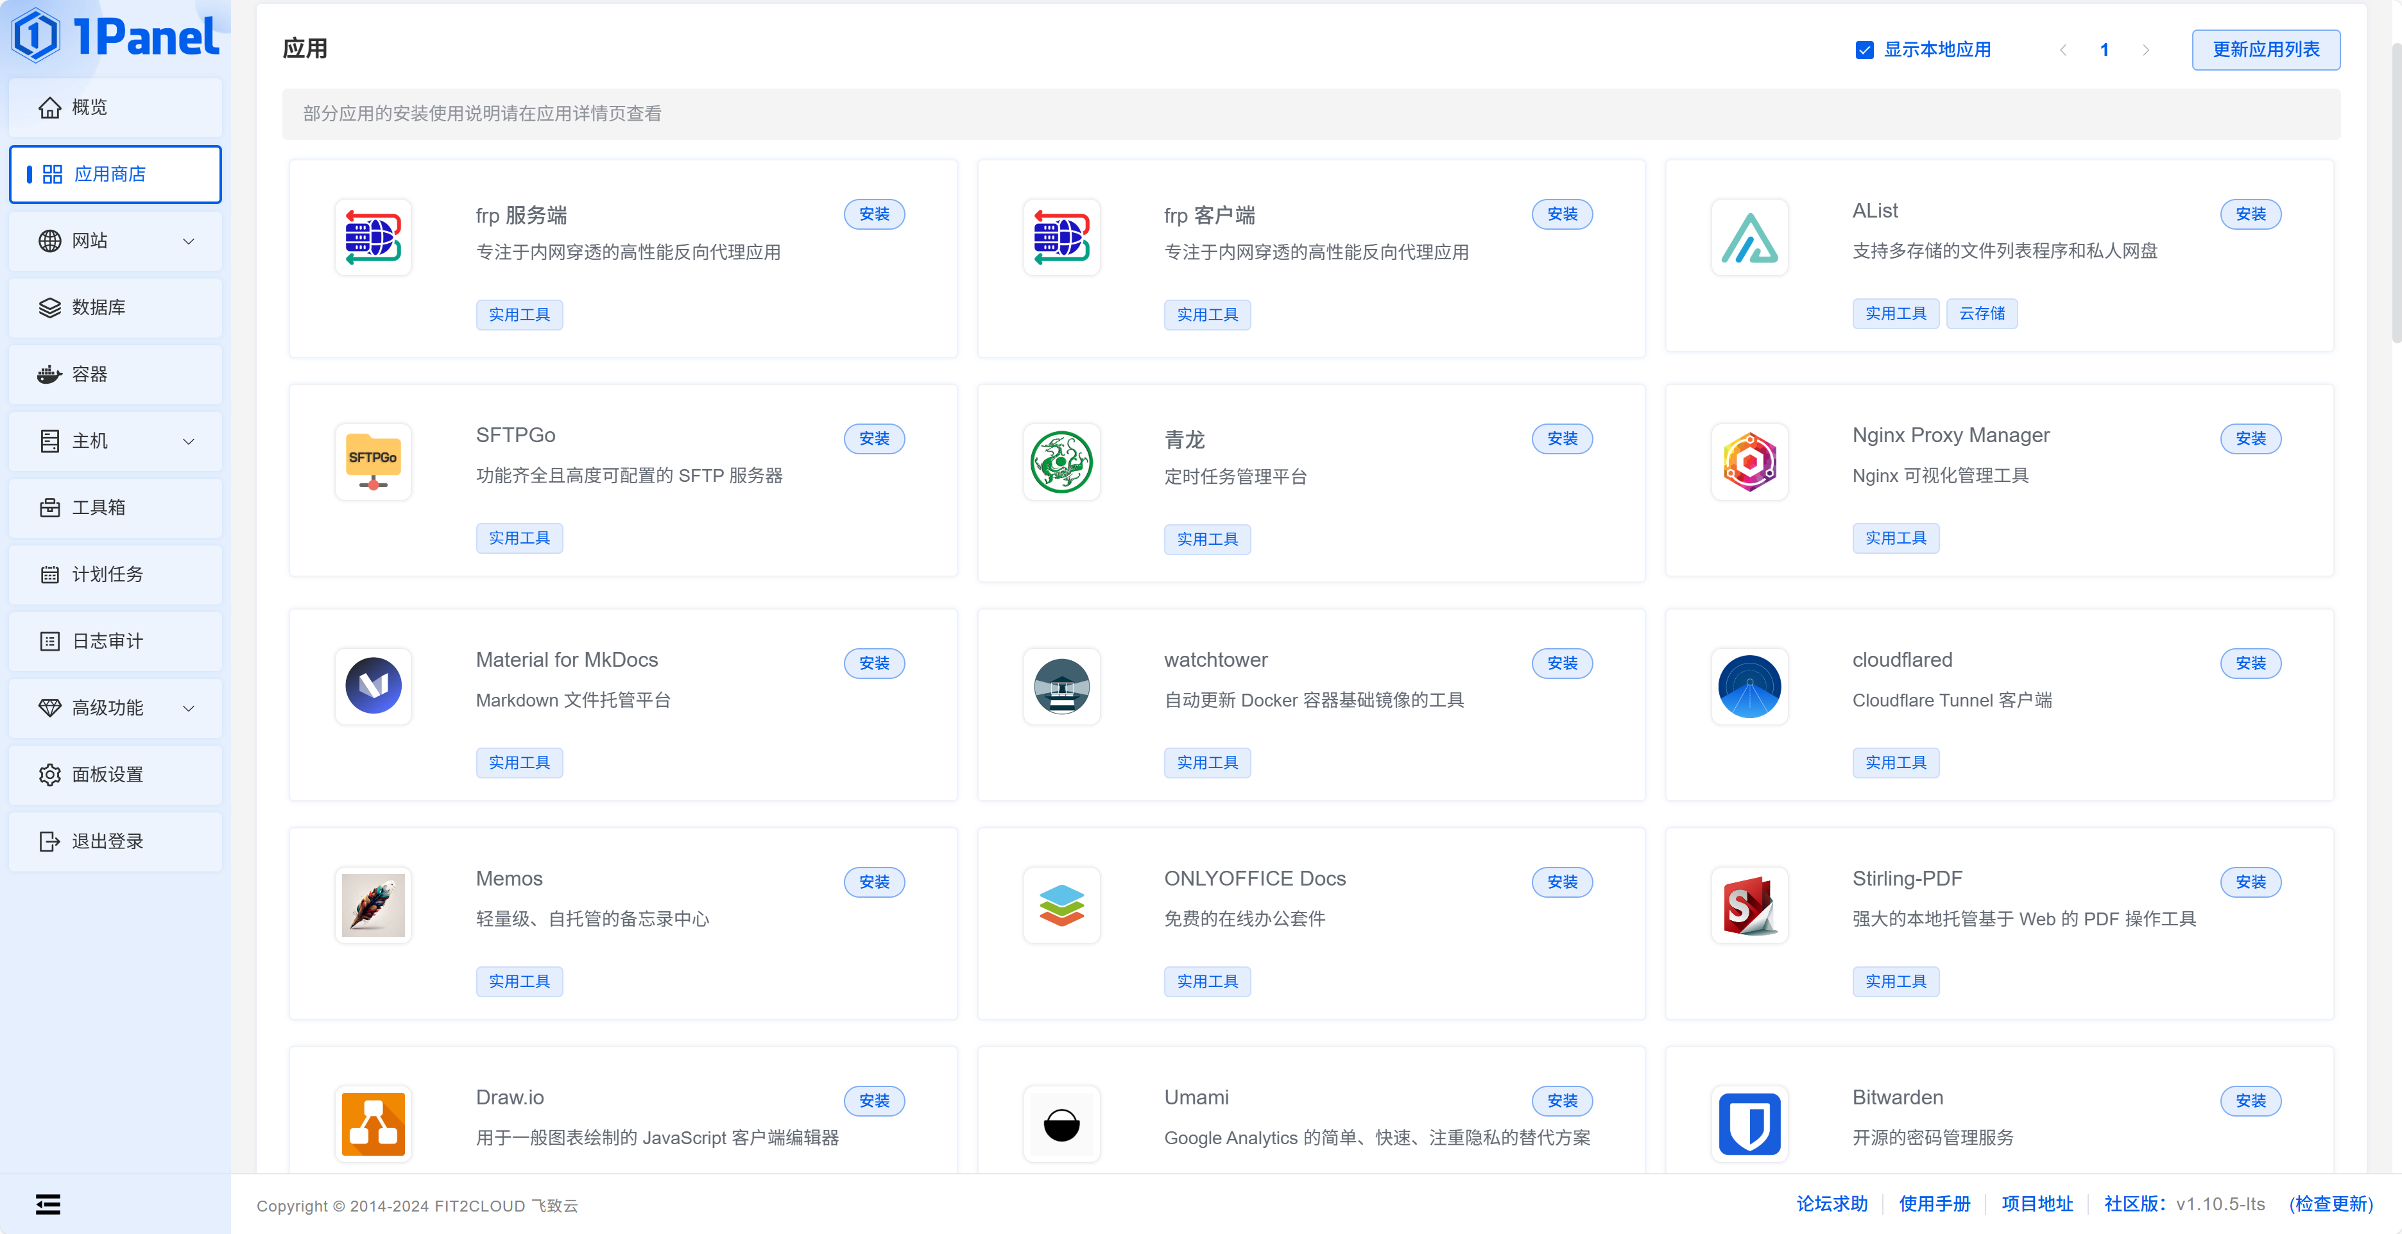Viewport: 2402px width, 1234px height.
Task: Click the SFTPGo app icon
Action: (373, 461)
